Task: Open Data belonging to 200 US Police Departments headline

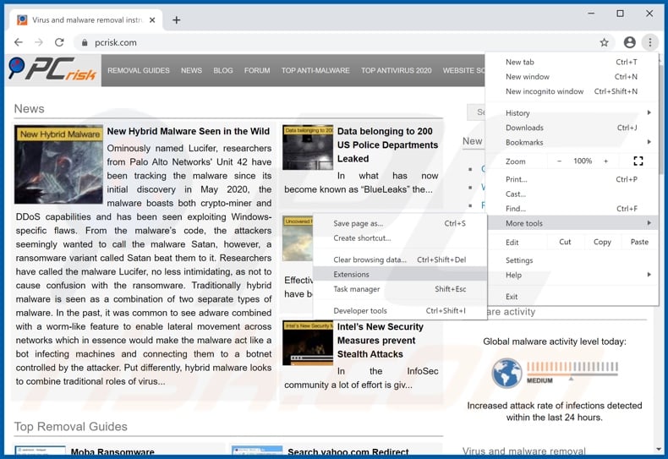Action: 387,145
